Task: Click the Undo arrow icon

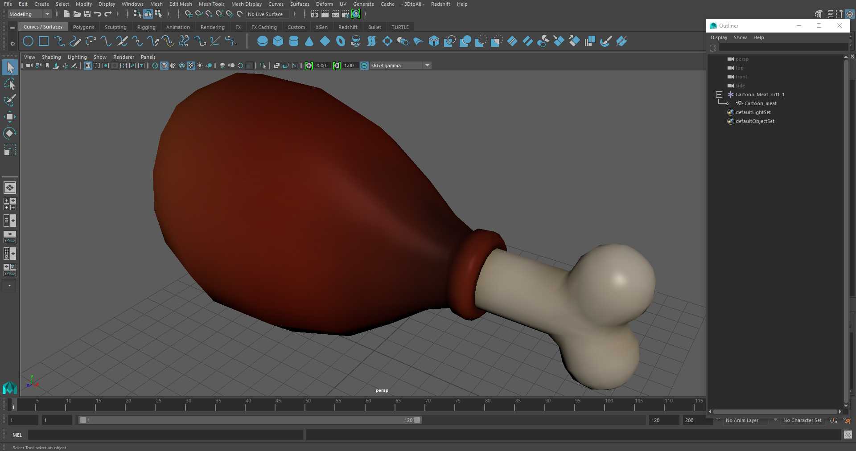Action: pyautogui.click(x=98, y=14)
